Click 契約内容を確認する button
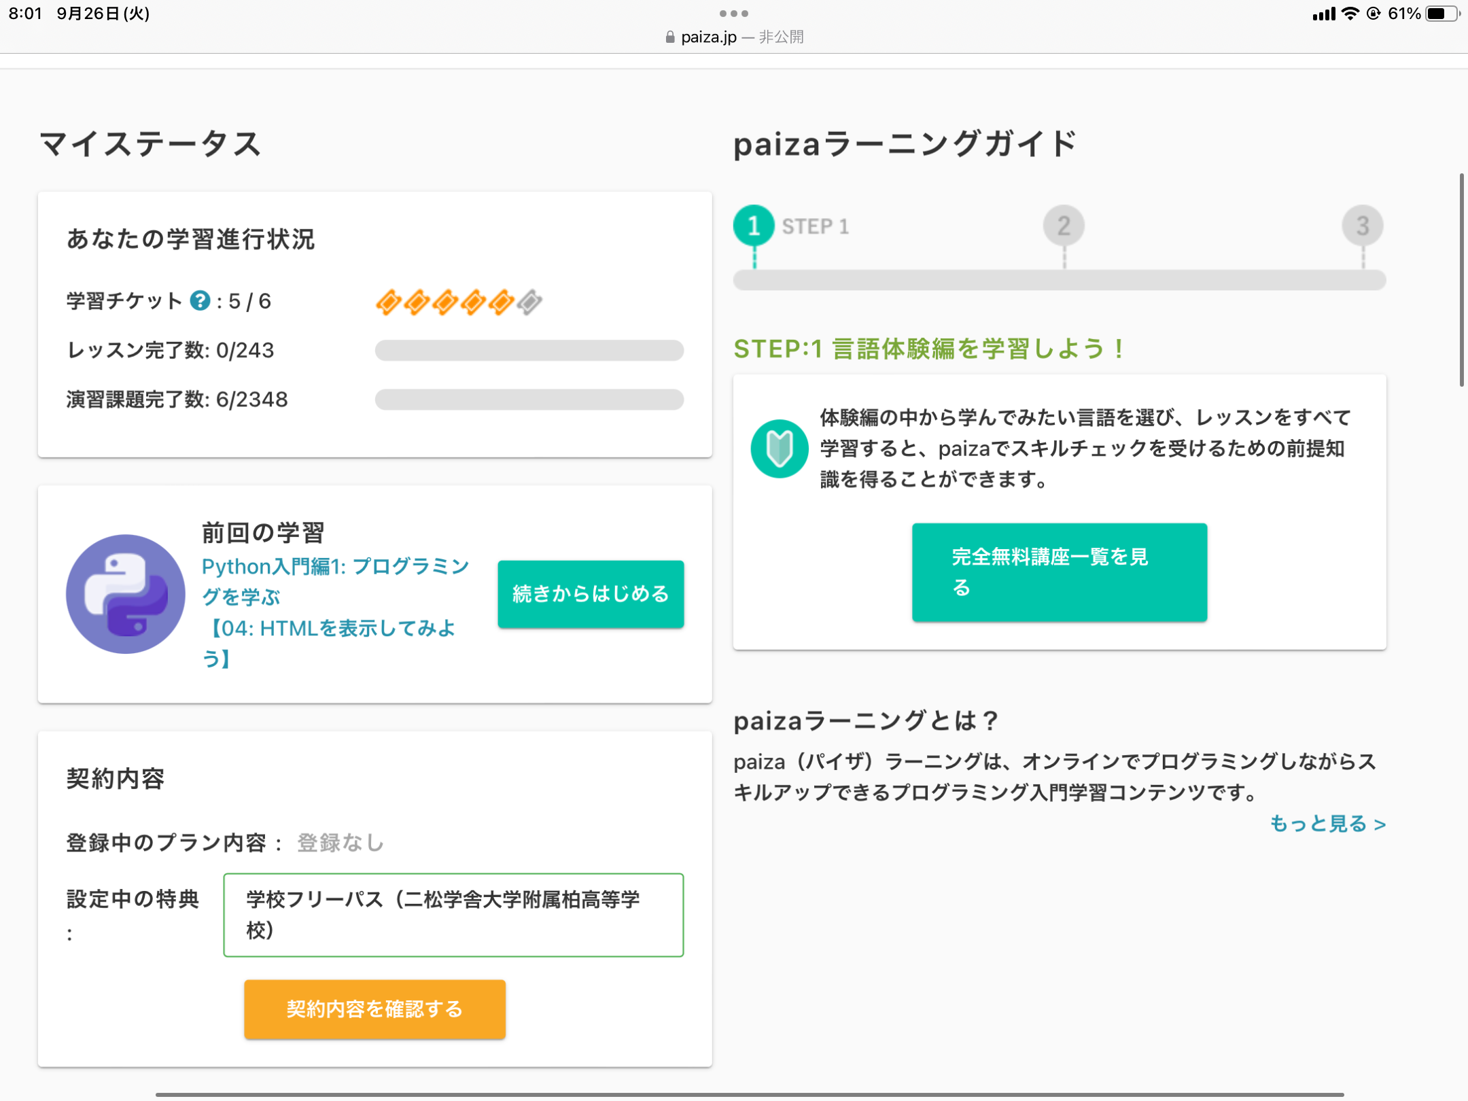This screenshot has height=1101, width=1468. [374, 1009]
